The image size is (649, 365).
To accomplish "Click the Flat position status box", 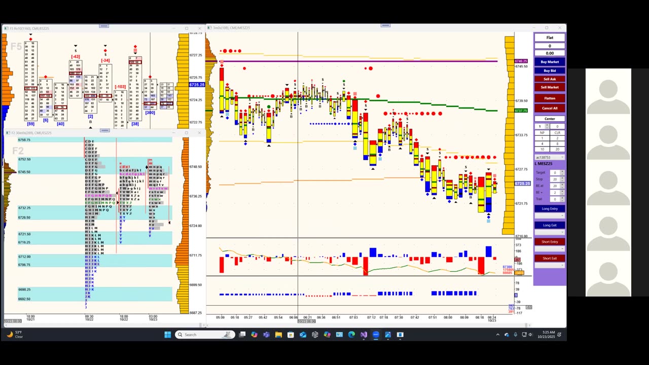I will pyautogui.click(x=550, y=38).
